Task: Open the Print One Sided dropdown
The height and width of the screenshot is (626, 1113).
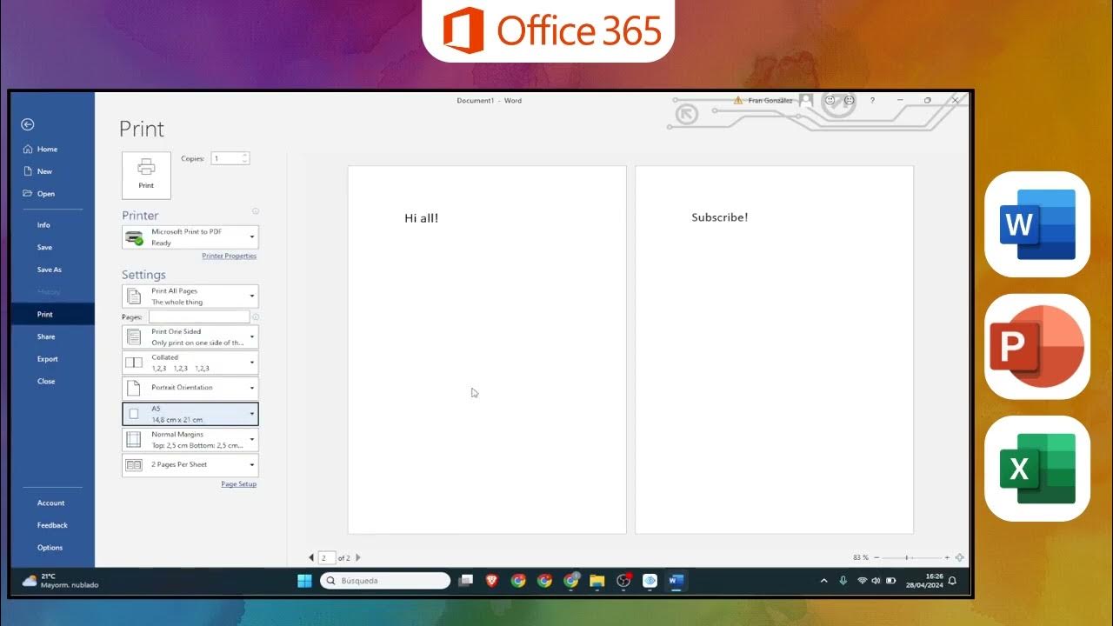Action: (x=190, y=336)
